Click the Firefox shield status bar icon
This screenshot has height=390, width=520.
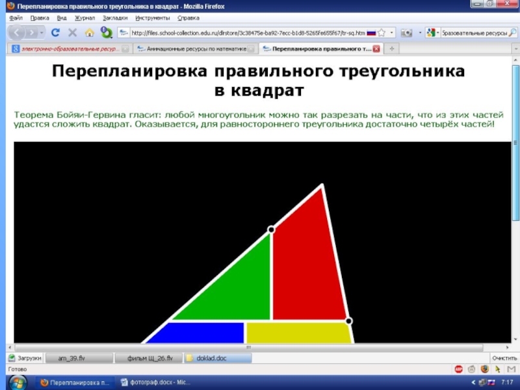click(484, 369)
